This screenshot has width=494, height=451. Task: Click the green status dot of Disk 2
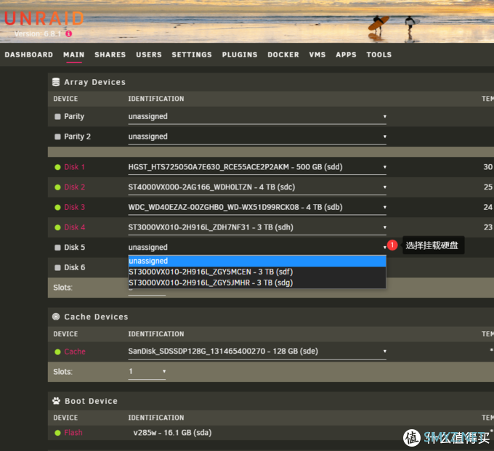click(x=57, y=187)
